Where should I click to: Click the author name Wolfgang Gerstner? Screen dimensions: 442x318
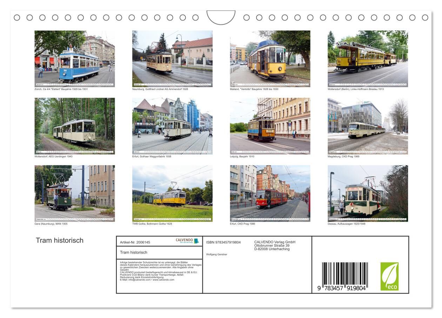(216, 254)
